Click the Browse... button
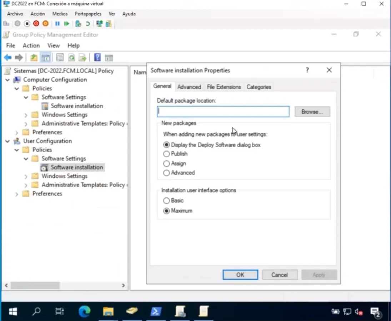Image resolution: width=391 pixels, height=321 pixels. [x=312, y=112]
